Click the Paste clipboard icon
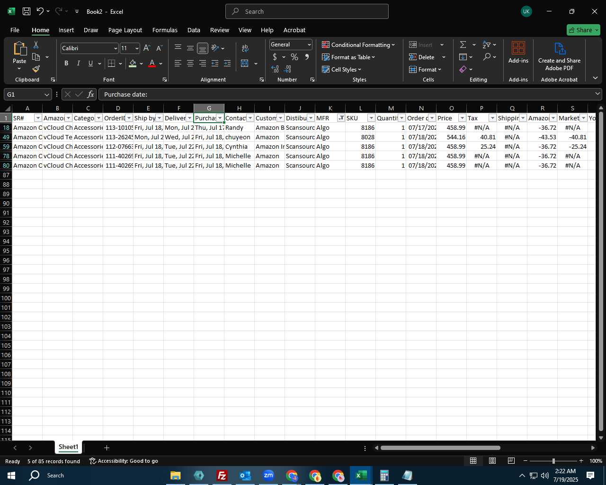The width and height of the screenshot is (606, 485). tap(19, 48)
